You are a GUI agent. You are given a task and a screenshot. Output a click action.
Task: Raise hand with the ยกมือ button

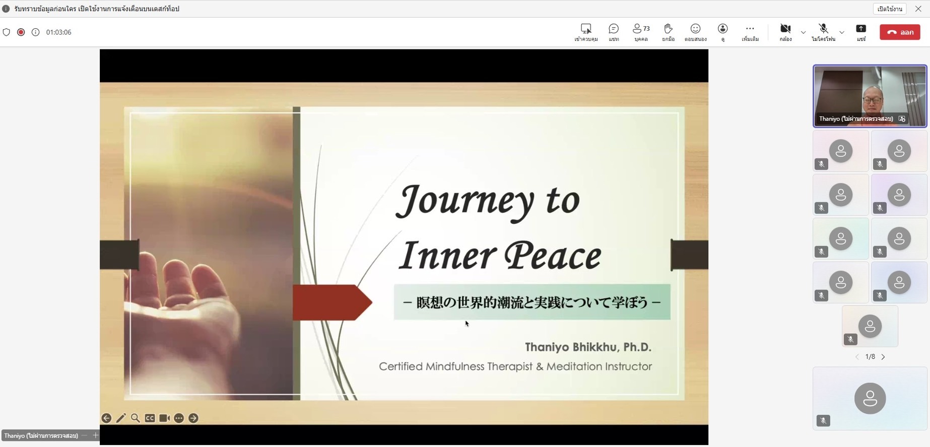[x=668, y=32]
